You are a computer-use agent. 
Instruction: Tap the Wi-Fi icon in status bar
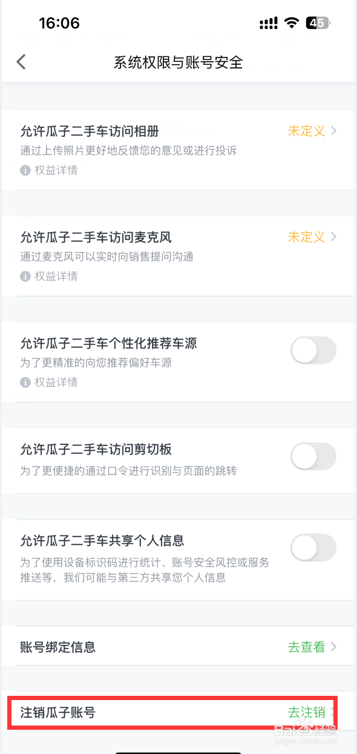(292, 24)
